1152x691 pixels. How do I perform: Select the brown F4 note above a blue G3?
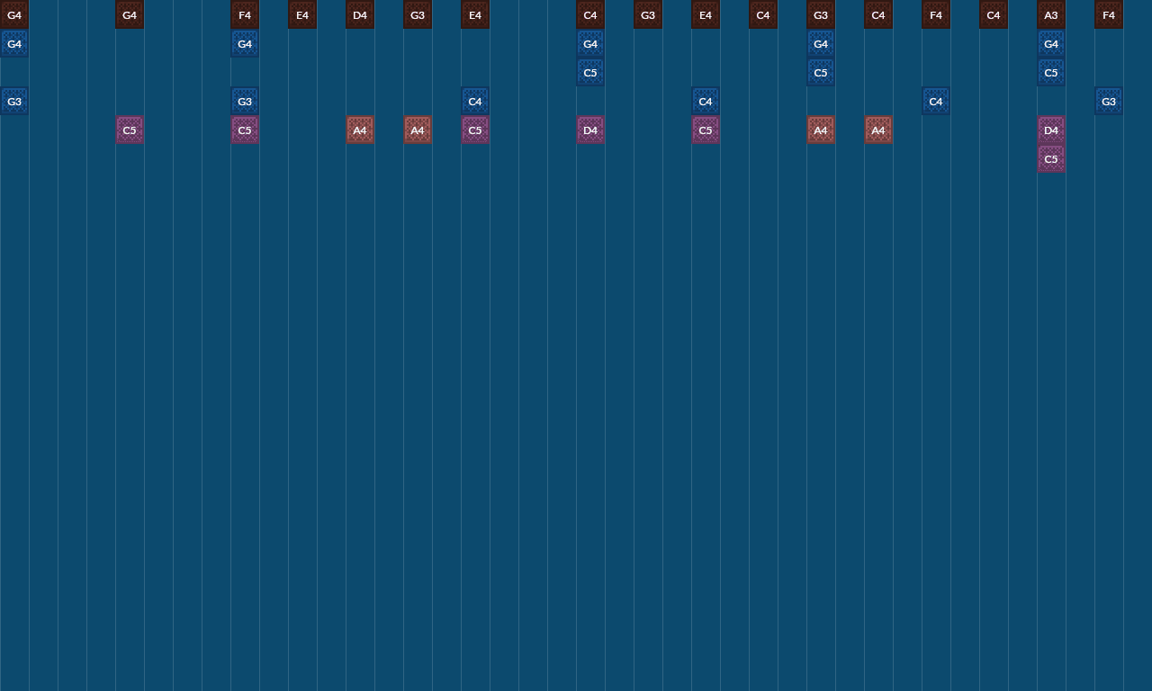[1109, 14]
